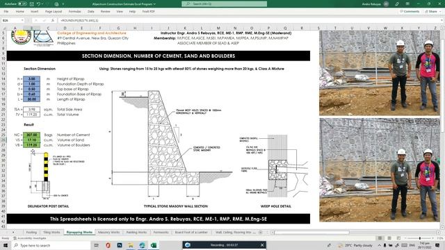Click the Share button
Image resolution: width=445 pixels, height=250 pixels.
(431, 12)
